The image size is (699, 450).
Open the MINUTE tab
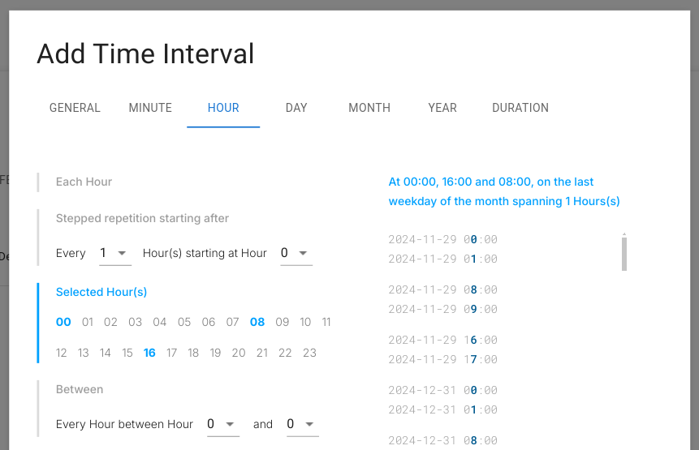[150, 108]
